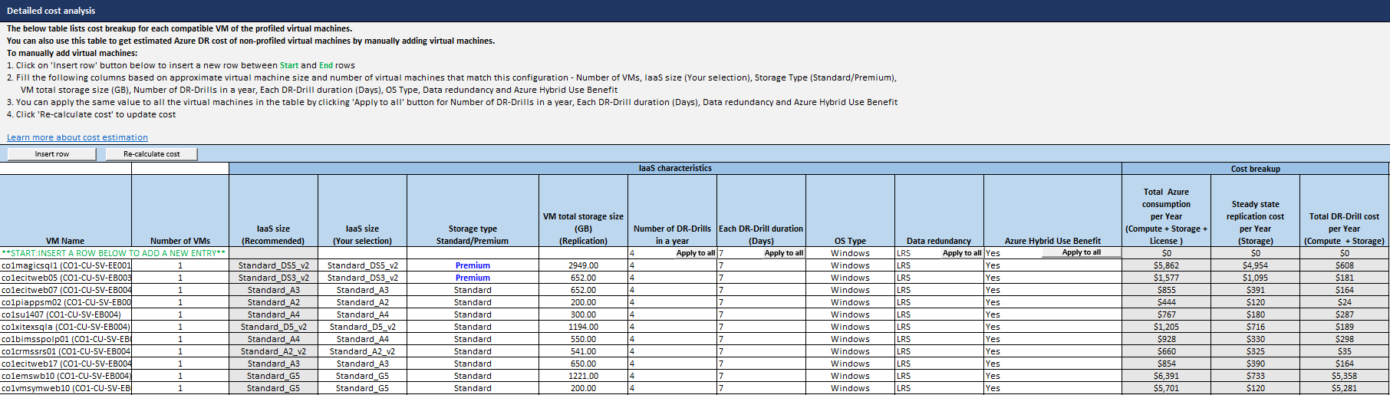Select Standard_A2 in recommended column

click(x=273, y=302)
